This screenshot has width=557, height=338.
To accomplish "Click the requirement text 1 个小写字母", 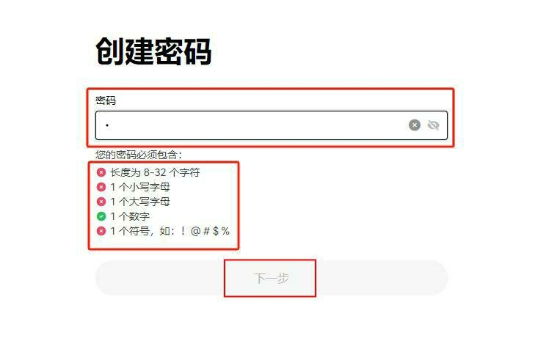I will (140, 187).
